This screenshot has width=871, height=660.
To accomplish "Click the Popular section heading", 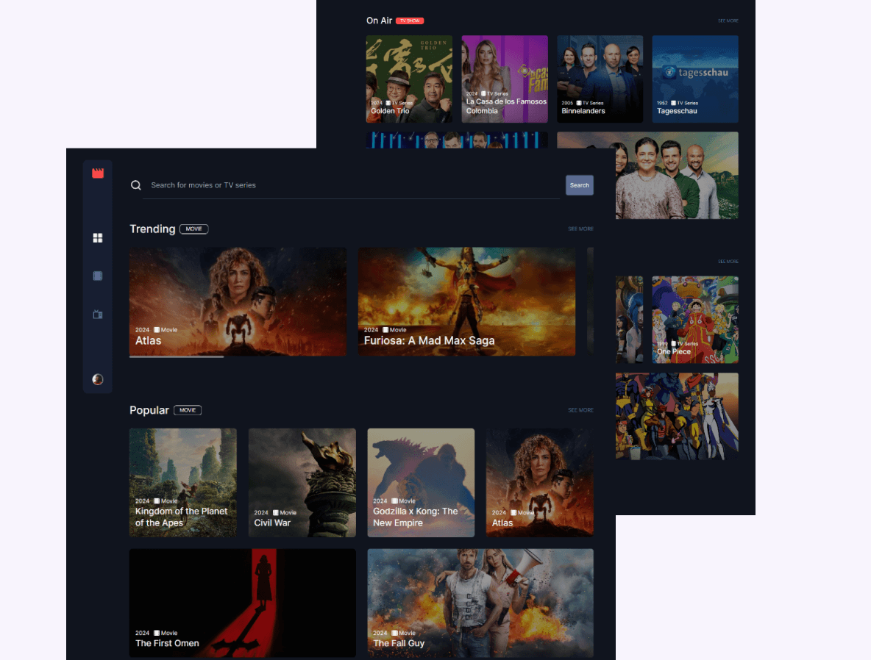I will pyautogui.click(x=149, y=410).
